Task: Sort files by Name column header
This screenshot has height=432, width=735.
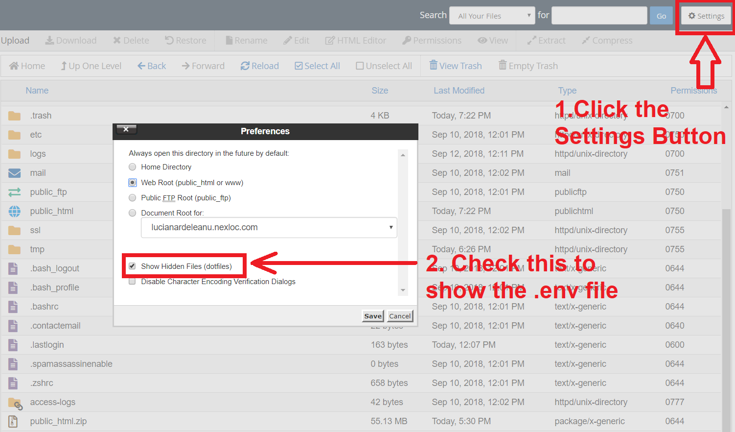Action: pos(37,91)
